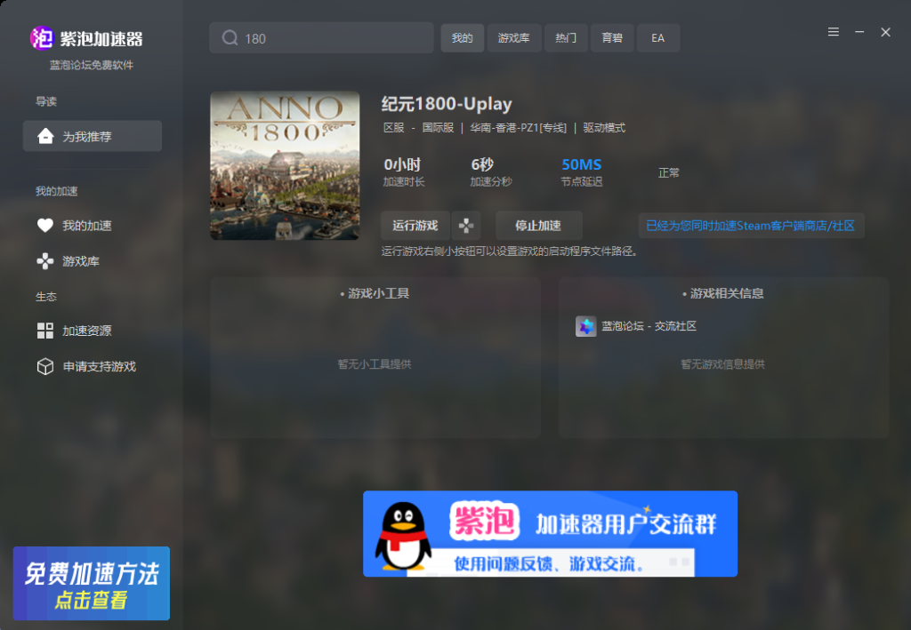This screenshot has height=630, width=911.
Task: Switch to the 游戏库 tab
Action: pos(514,37)
